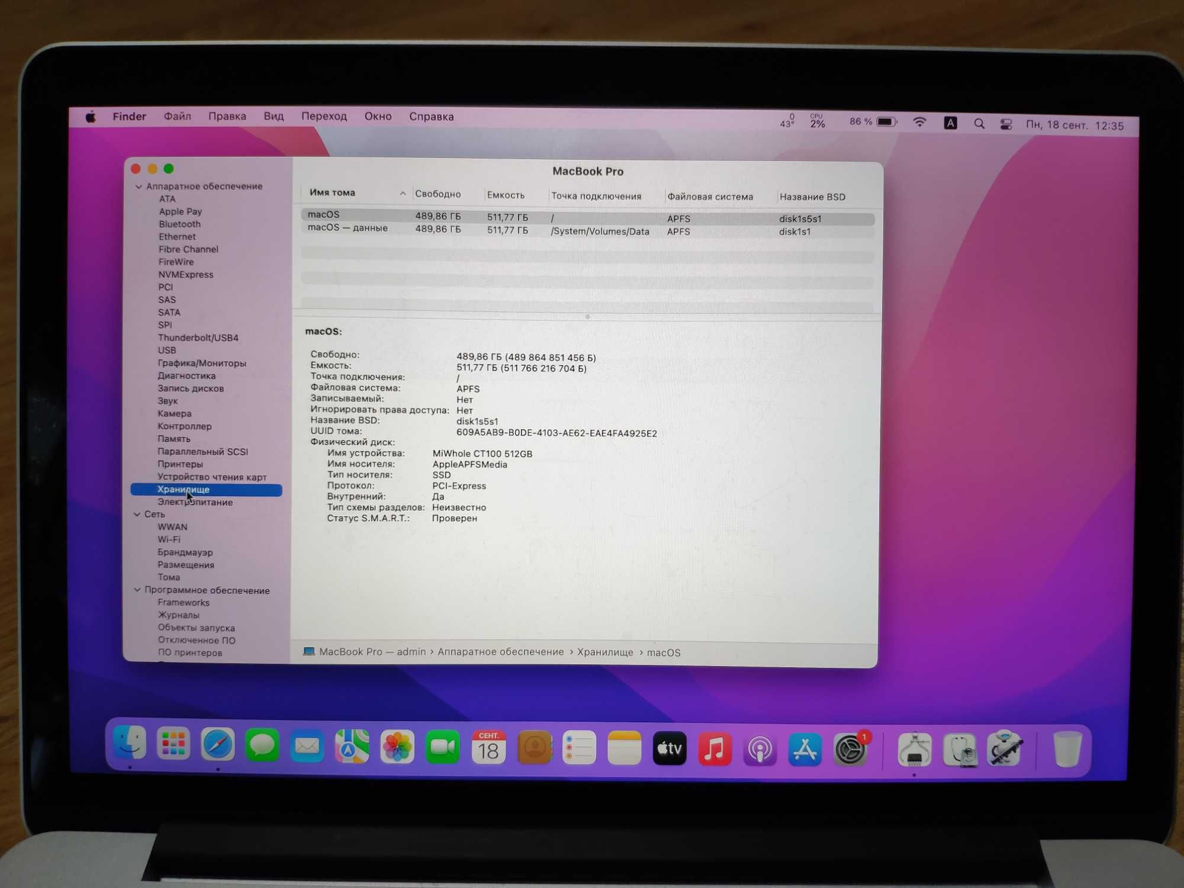Launch Apple TV from Dock
Screen dimensions: 1184x888
coord(669,749)
